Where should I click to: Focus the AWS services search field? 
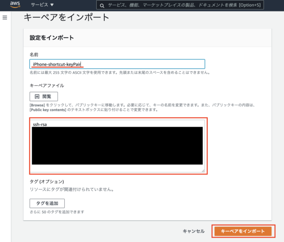click(x=180, y=5)
